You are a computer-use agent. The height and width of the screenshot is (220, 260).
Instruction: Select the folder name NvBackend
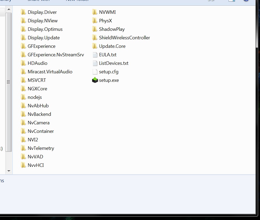coord(39,114)
